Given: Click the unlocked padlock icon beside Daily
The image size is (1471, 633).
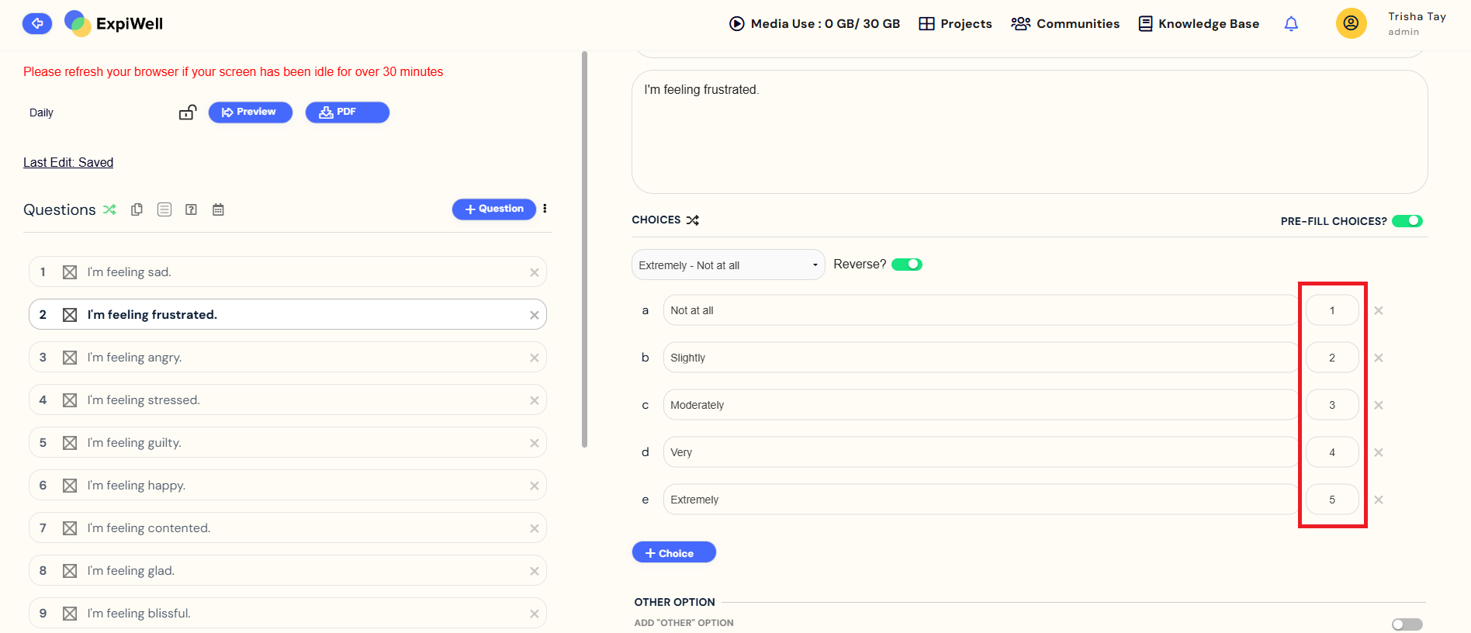Looking at the screenshot, I should (x=188, y=112).
